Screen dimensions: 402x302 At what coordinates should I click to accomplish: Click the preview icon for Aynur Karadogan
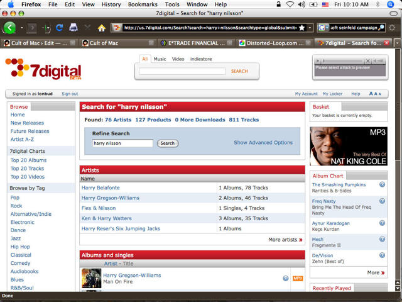(x=382, y=223)
